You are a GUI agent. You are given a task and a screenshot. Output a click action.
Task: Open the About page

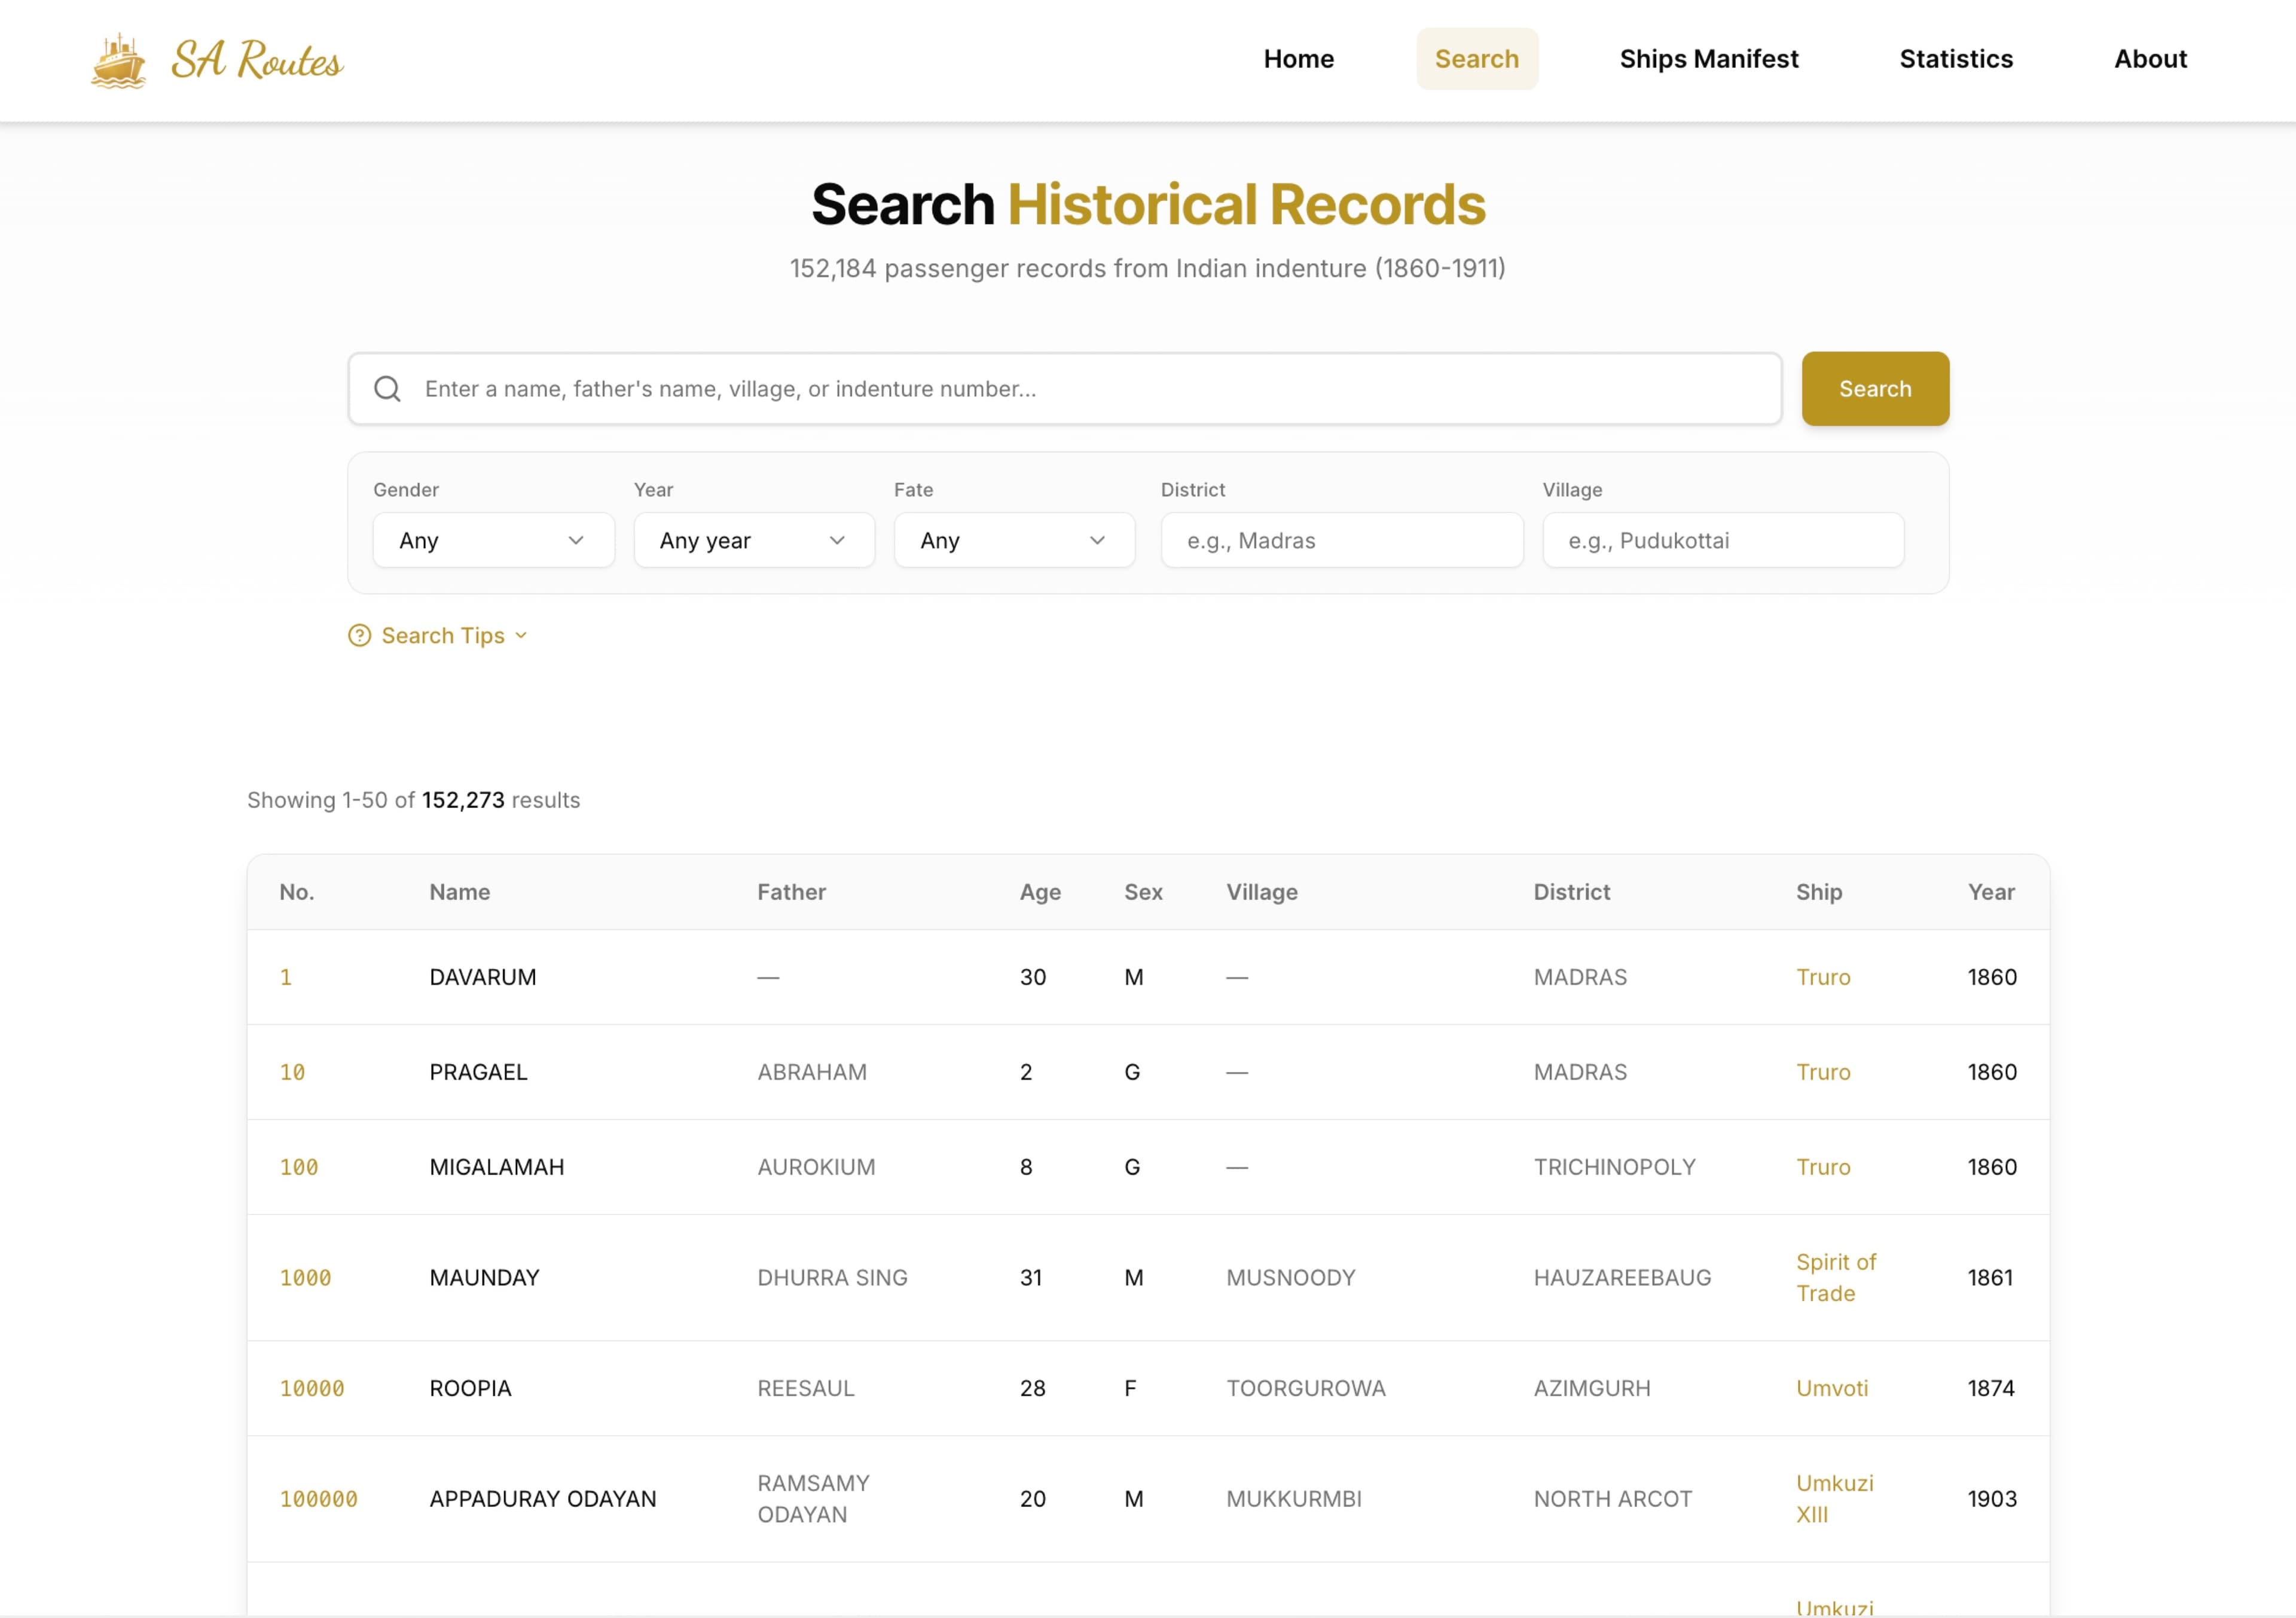pyautogui.click(x=2149, y=59)
